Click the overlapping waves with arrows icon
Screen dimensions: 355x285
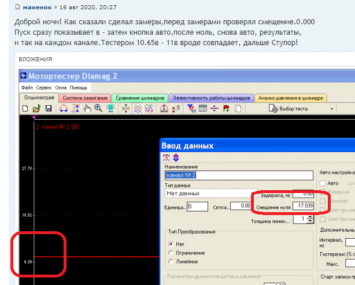click(x=125, y=109)
